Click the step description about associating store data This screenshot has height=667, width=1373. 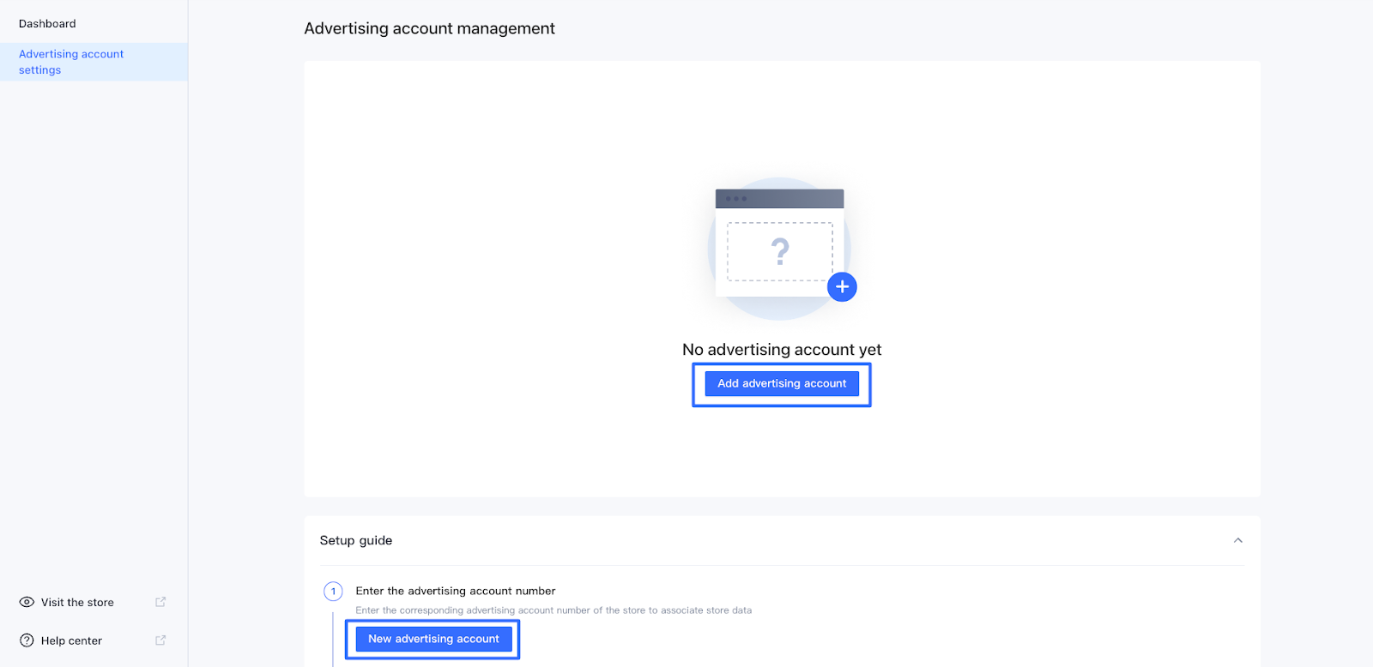[553, 610]
